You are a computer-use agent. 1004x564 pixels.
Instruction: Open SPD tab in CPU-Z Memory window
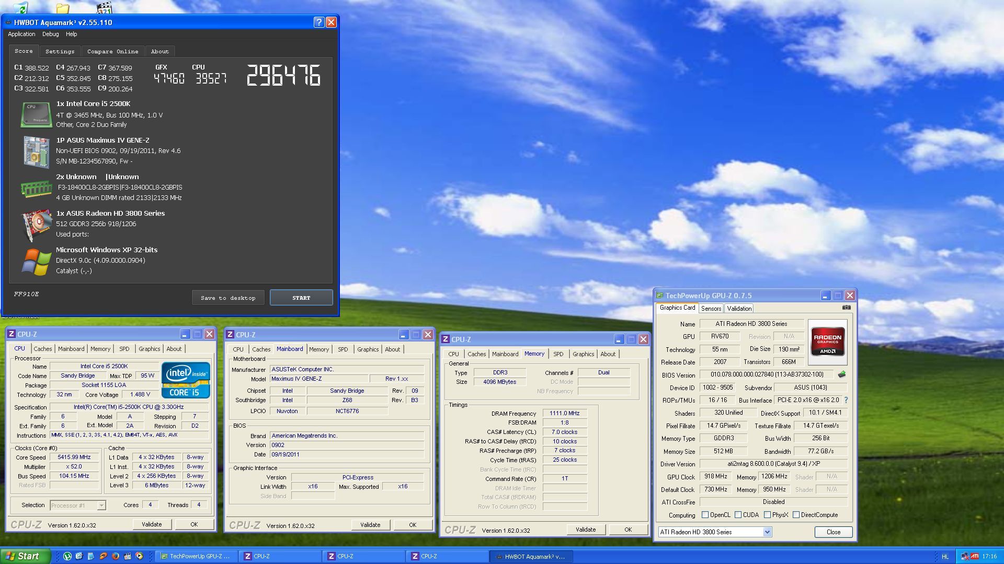click(558, 354)
